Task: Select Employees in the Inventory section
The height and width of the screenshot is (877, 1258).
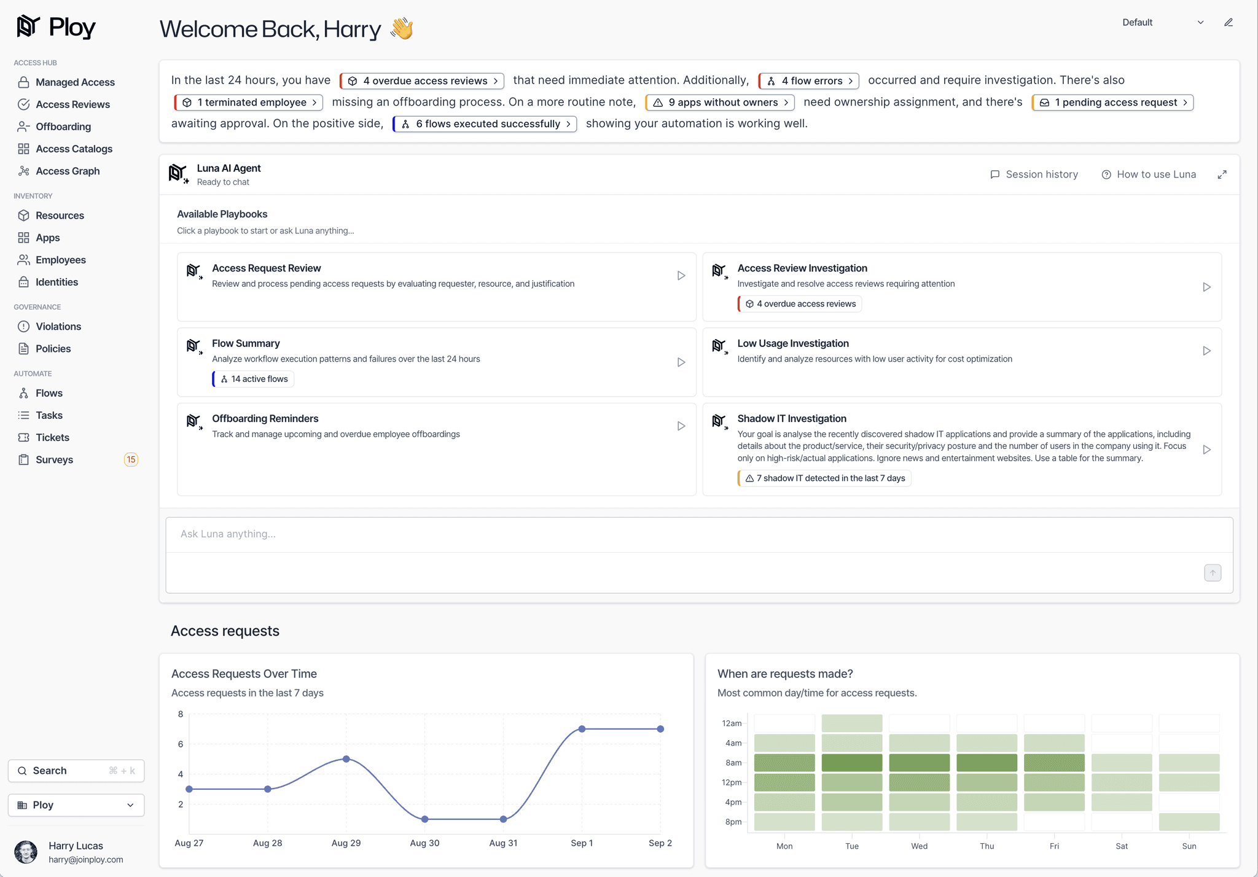Action: (61, 260)
